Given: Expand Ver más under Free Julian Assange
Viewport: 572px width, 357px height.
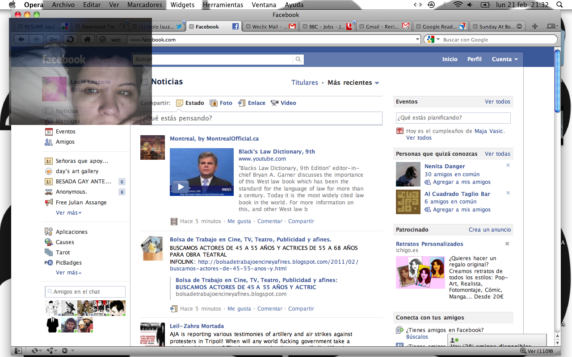Looking at the screenshot, I should click(68, 213).
